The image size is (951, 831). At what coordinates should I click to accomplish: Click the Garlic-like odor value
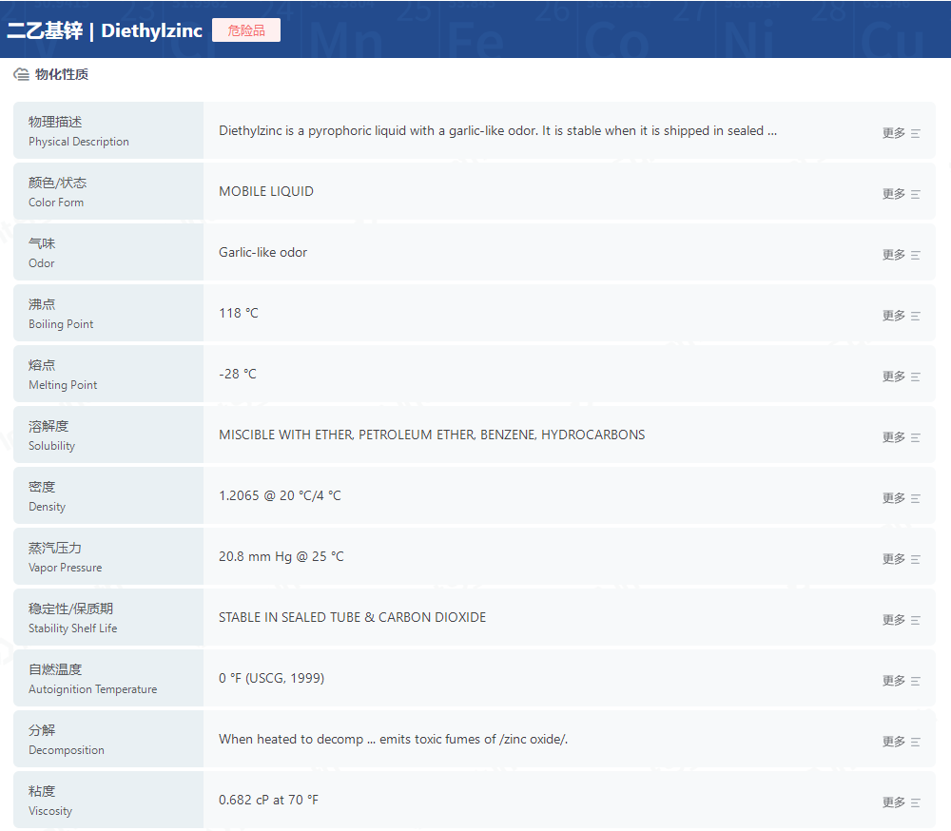pos(262,252)
